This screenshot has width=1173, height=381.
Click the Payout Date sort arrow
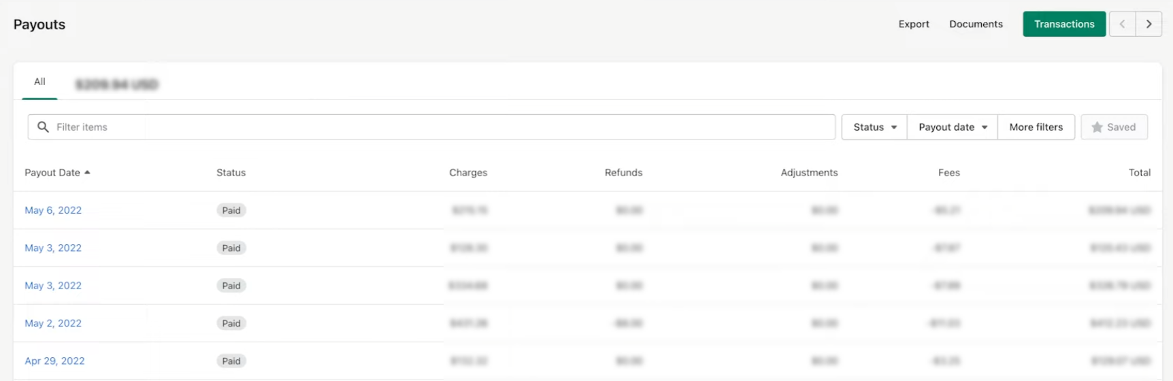[87, 173]
